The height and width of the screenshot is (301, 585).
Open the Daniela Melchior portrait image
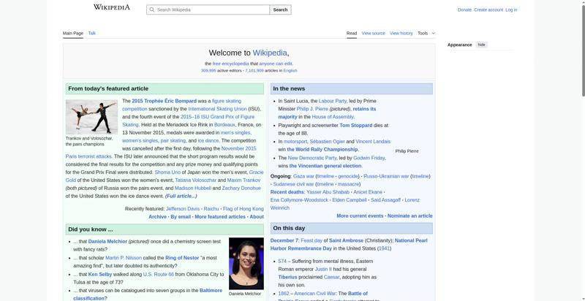coord(246,263)
